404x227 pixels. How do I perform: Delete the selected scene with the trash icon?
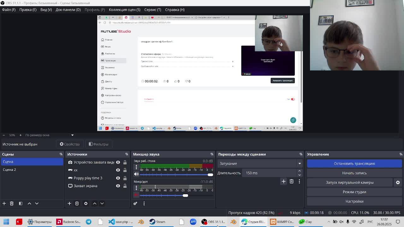[x=12, y=203]
